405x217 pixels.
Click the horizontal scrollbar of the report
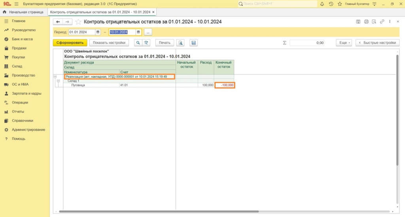(158, 211)
